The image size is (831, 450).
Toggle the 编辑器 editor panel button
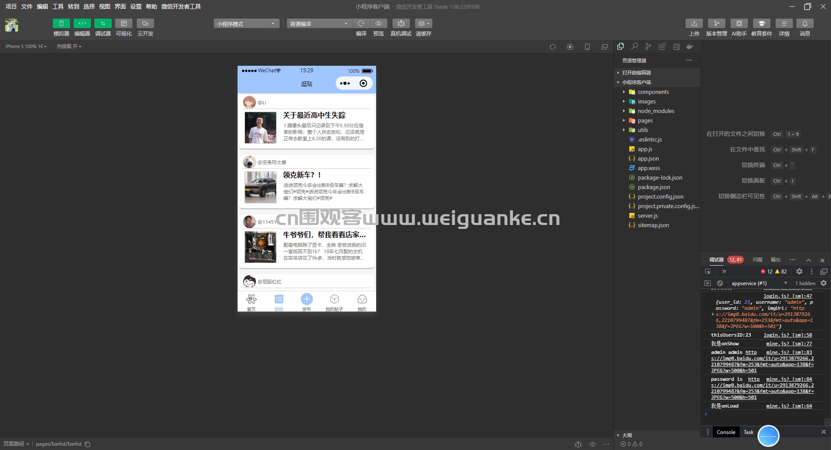[82, 23]
